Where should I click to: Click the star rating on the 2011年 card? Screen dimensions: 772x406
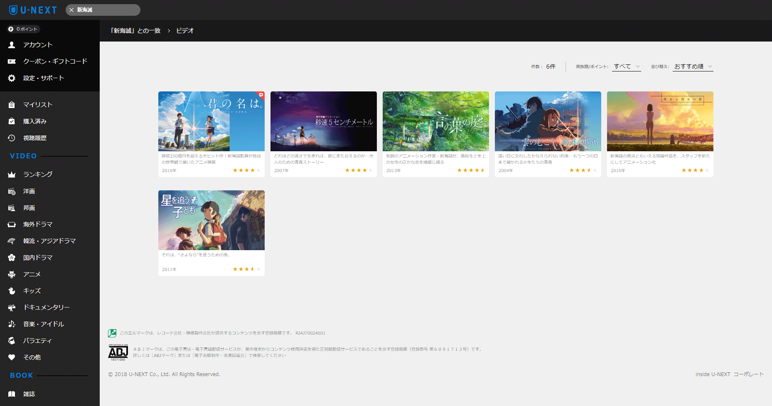coord(247,269)
